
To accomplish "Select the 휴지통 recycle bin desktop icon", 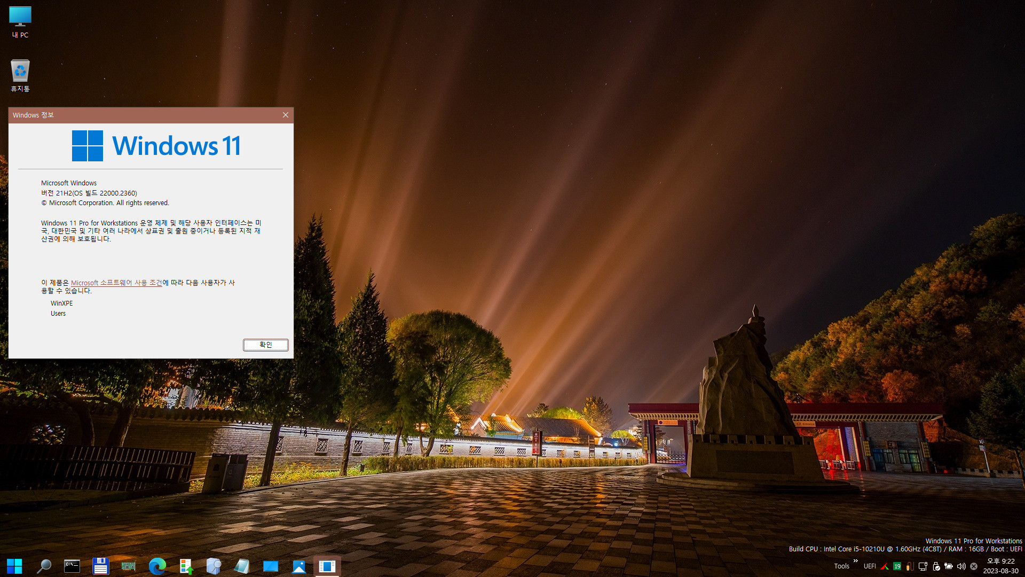I will pos(20,75).
